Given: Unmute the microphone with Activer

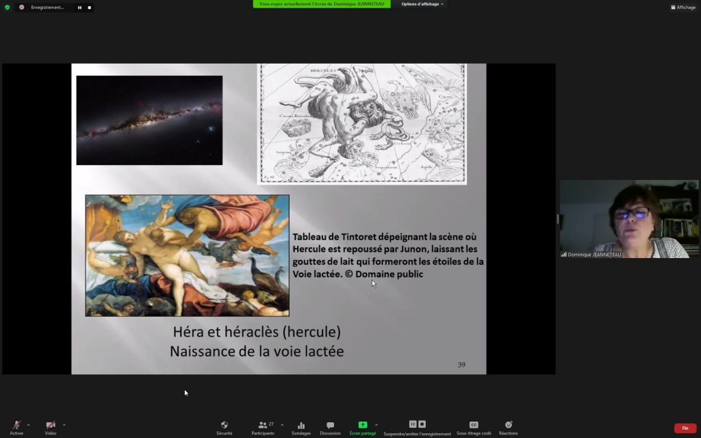Looking at the screenshot, I should click(x=16, y=427).
